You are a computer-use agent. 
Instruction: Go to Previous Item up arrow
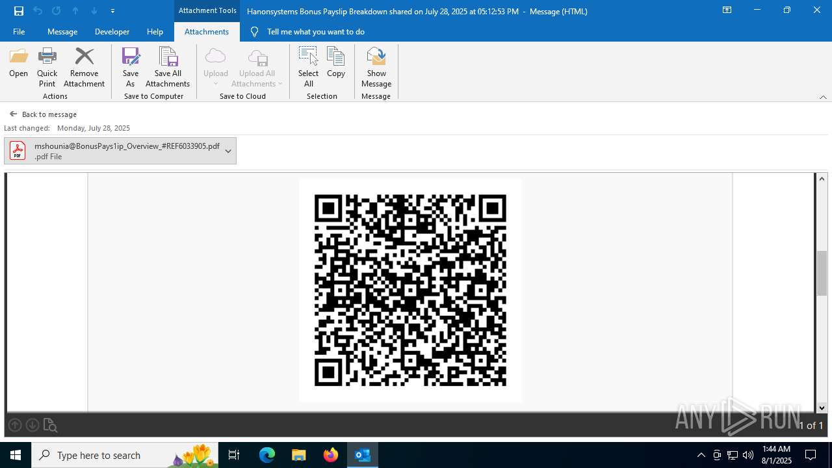point(75,11)
